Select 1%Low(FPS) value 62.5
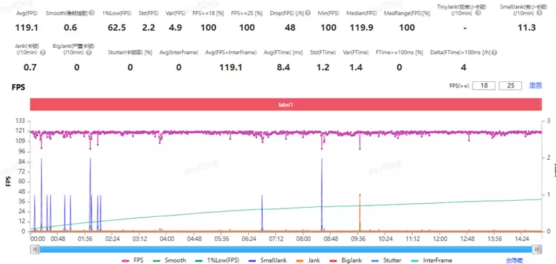 click(x=117, y=28)
